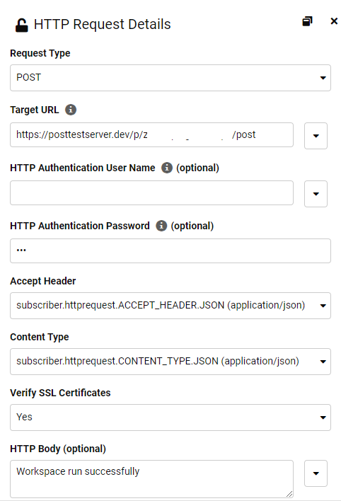Click info icon next to Authentication User Name

pos(167,168)
